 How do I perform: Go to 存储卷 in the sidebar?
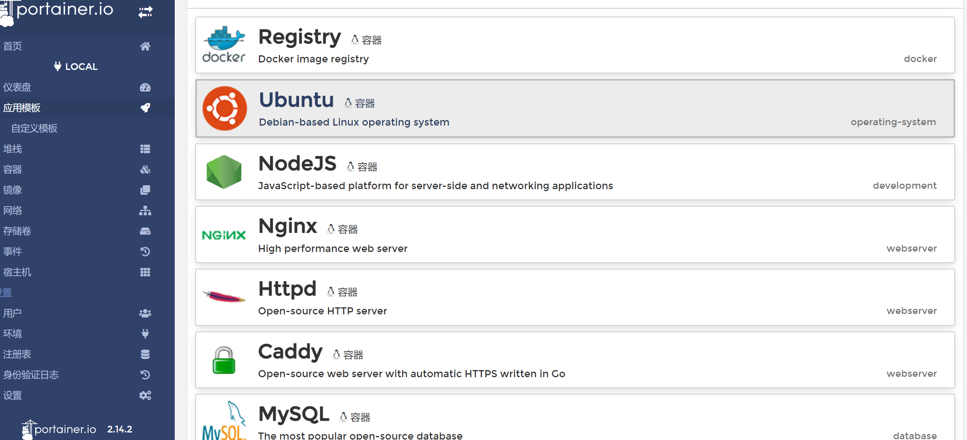pyautogui.click(x=17, y=231)
